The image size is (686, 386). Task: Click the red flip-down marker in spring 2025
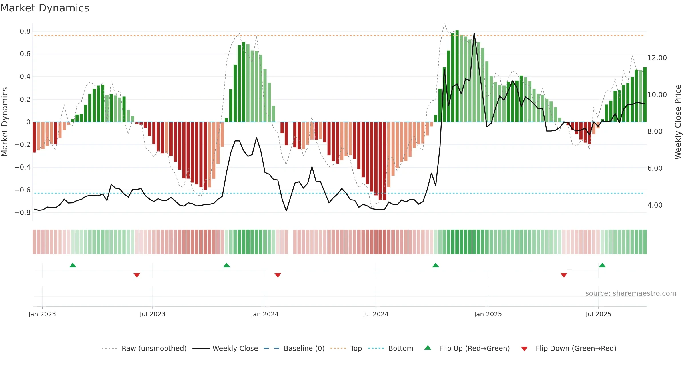[x=564, y=275]
